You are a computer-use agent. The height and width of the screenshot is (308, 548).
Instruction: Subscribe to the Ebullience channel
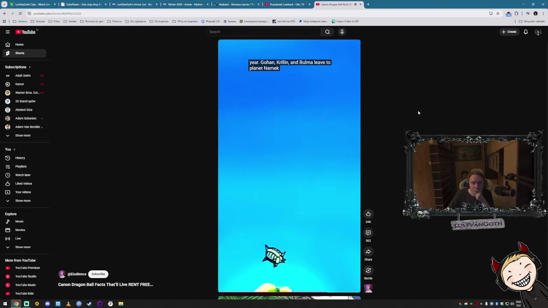click(98, 274)
